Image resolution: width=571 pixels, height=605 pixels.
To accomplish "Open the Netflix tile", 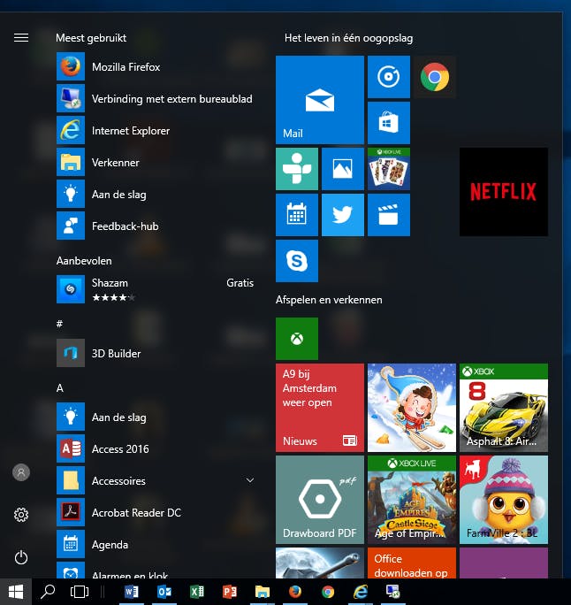I will (x=504, y=192).
